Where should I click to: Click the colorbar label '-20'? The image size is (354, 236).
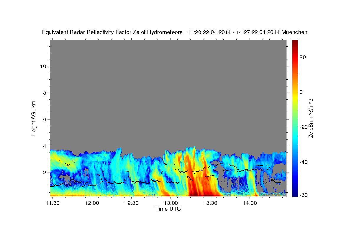(x=304, y=127)
